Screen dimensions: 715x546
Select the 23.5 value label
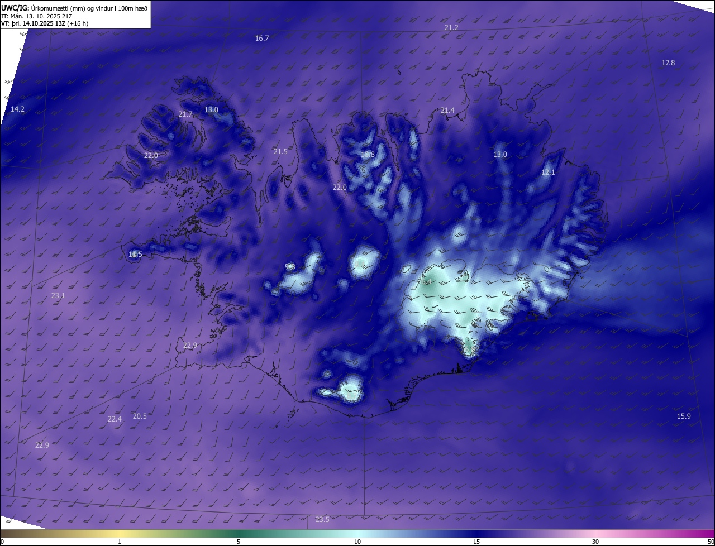click(322, 520)
